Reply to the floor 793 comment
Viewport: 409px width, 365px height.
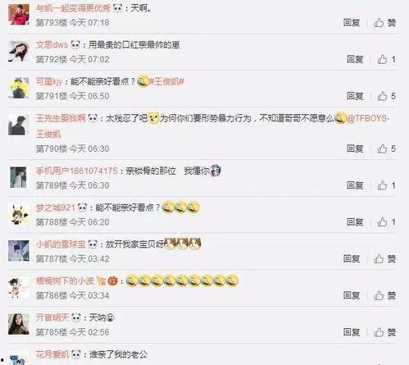point(352,22)
